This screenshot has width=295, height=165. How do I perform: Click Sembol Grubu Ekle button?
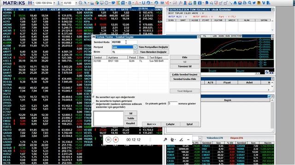pos(184,79)
